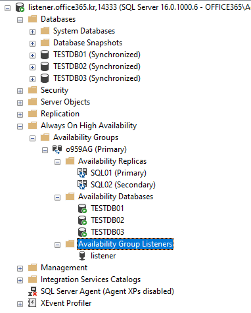Click the Databases folder icon
The image size is (251, 313).
[32, 19]
